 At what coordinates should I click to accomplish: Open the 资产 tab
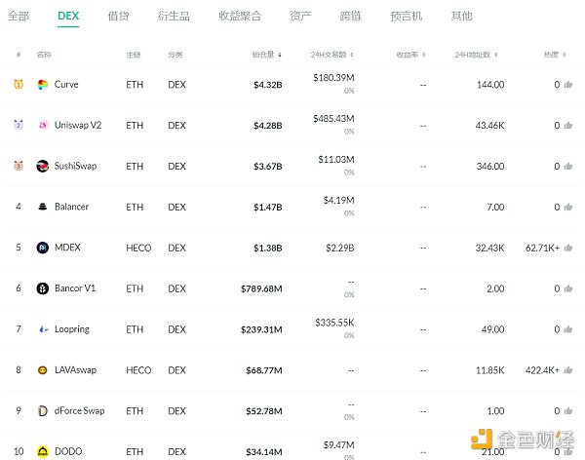tap(300, 16)
